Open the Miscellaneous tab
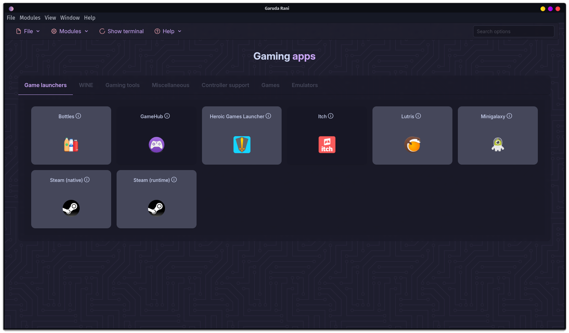 pos(170,85)
